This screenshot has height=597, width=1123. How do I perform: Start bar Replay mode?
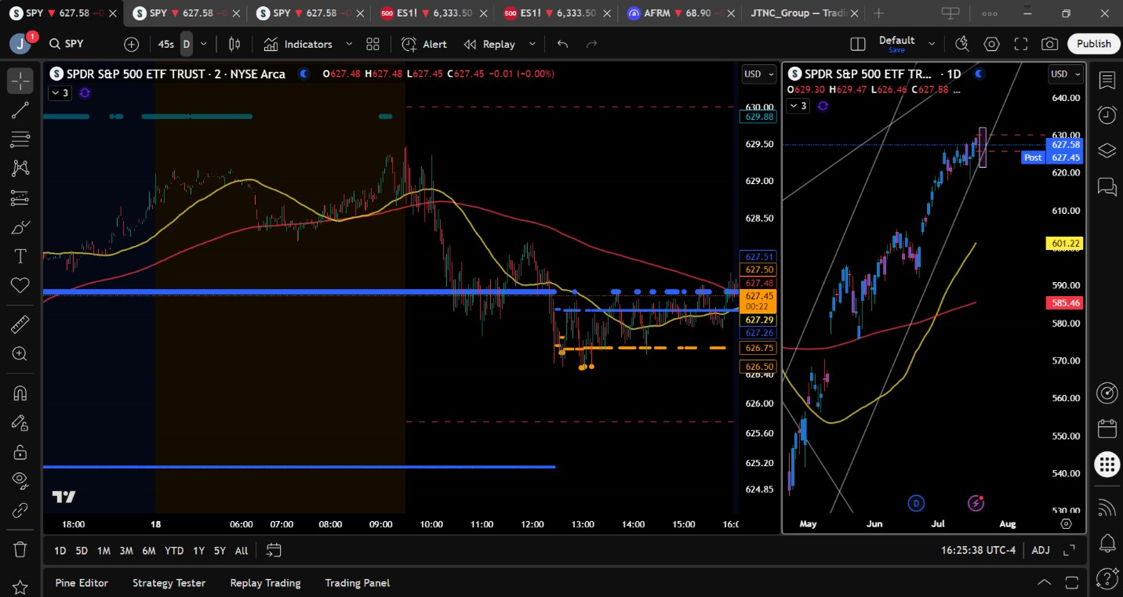489,44
